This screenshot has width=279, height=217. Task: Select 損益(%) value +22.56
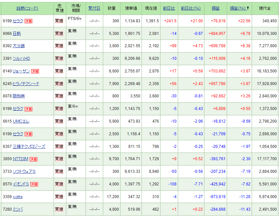(244, 21)
